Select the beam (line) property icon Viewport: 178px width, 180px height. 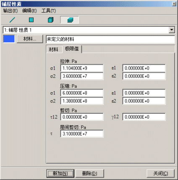tap(12, 20)
